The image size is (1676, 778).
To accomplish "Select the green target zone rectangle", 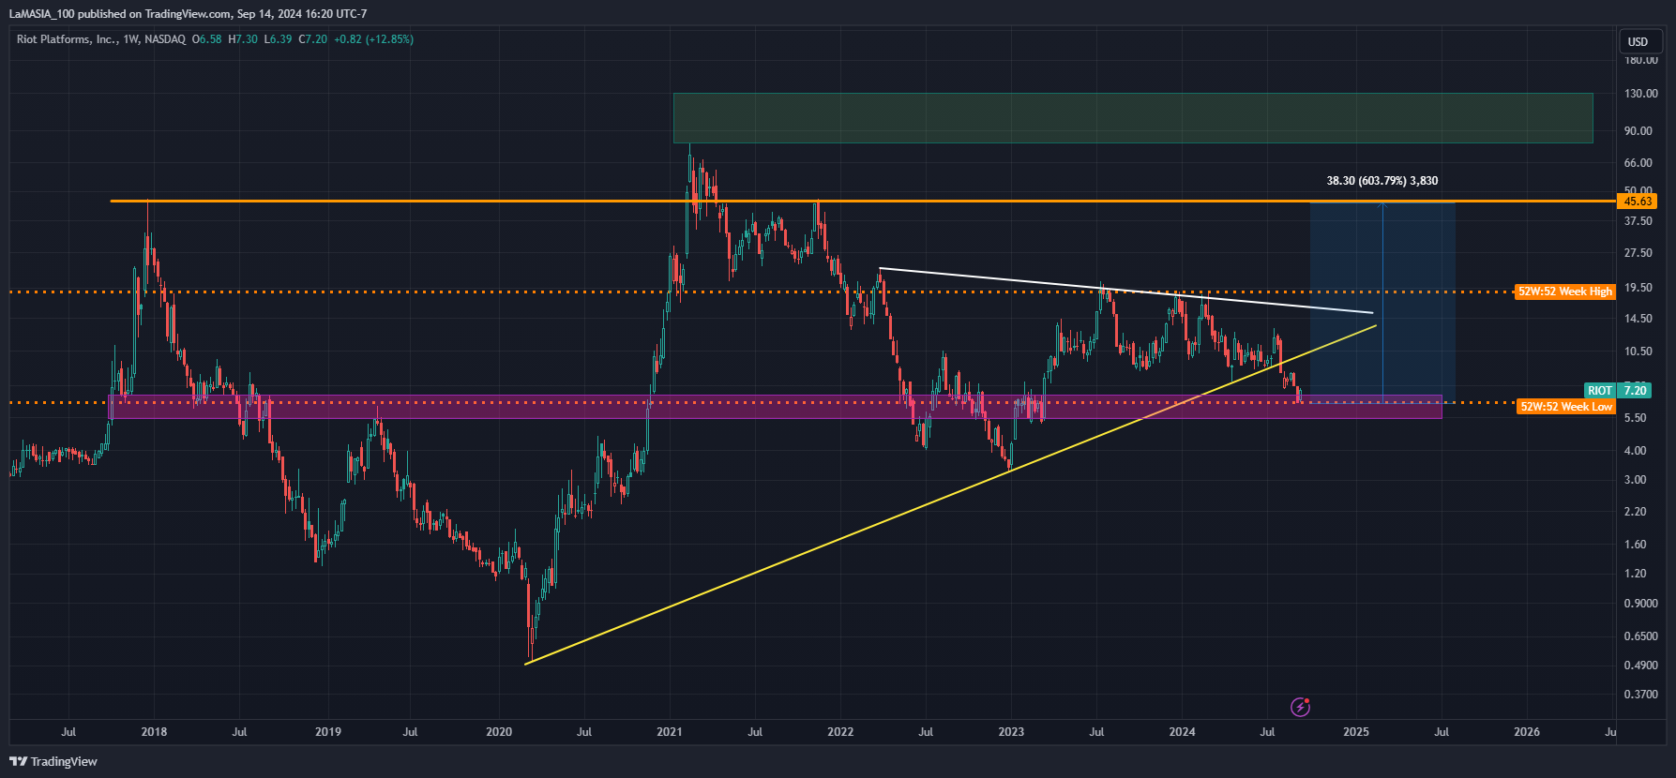I will 1132,118.
